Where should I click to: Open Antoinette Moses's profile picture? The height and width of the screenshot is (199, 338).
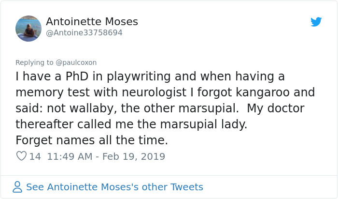(28, 28)
